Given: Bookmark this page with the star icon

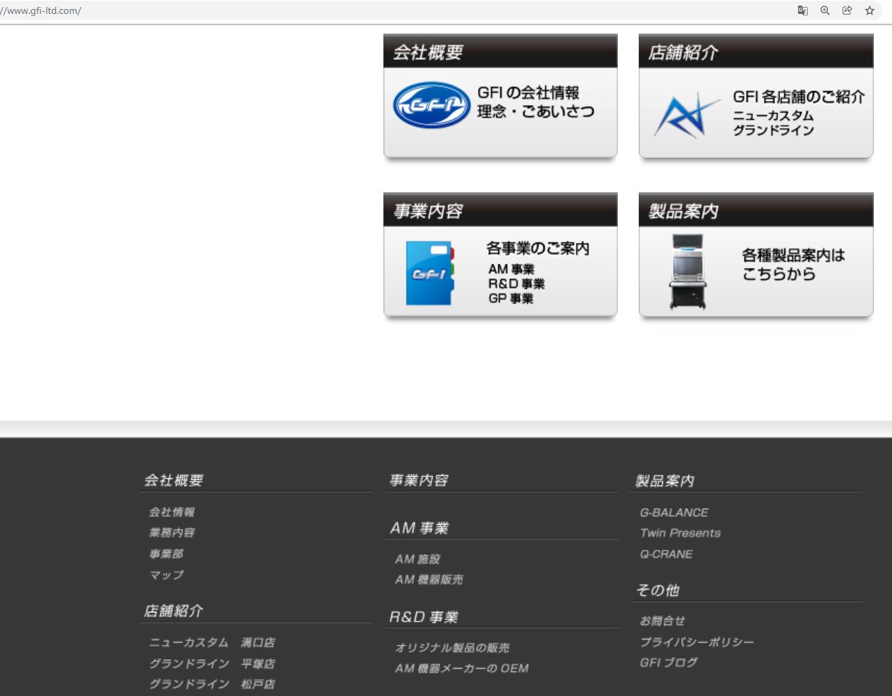Looking at the screenshot, I should pos(869,10).
